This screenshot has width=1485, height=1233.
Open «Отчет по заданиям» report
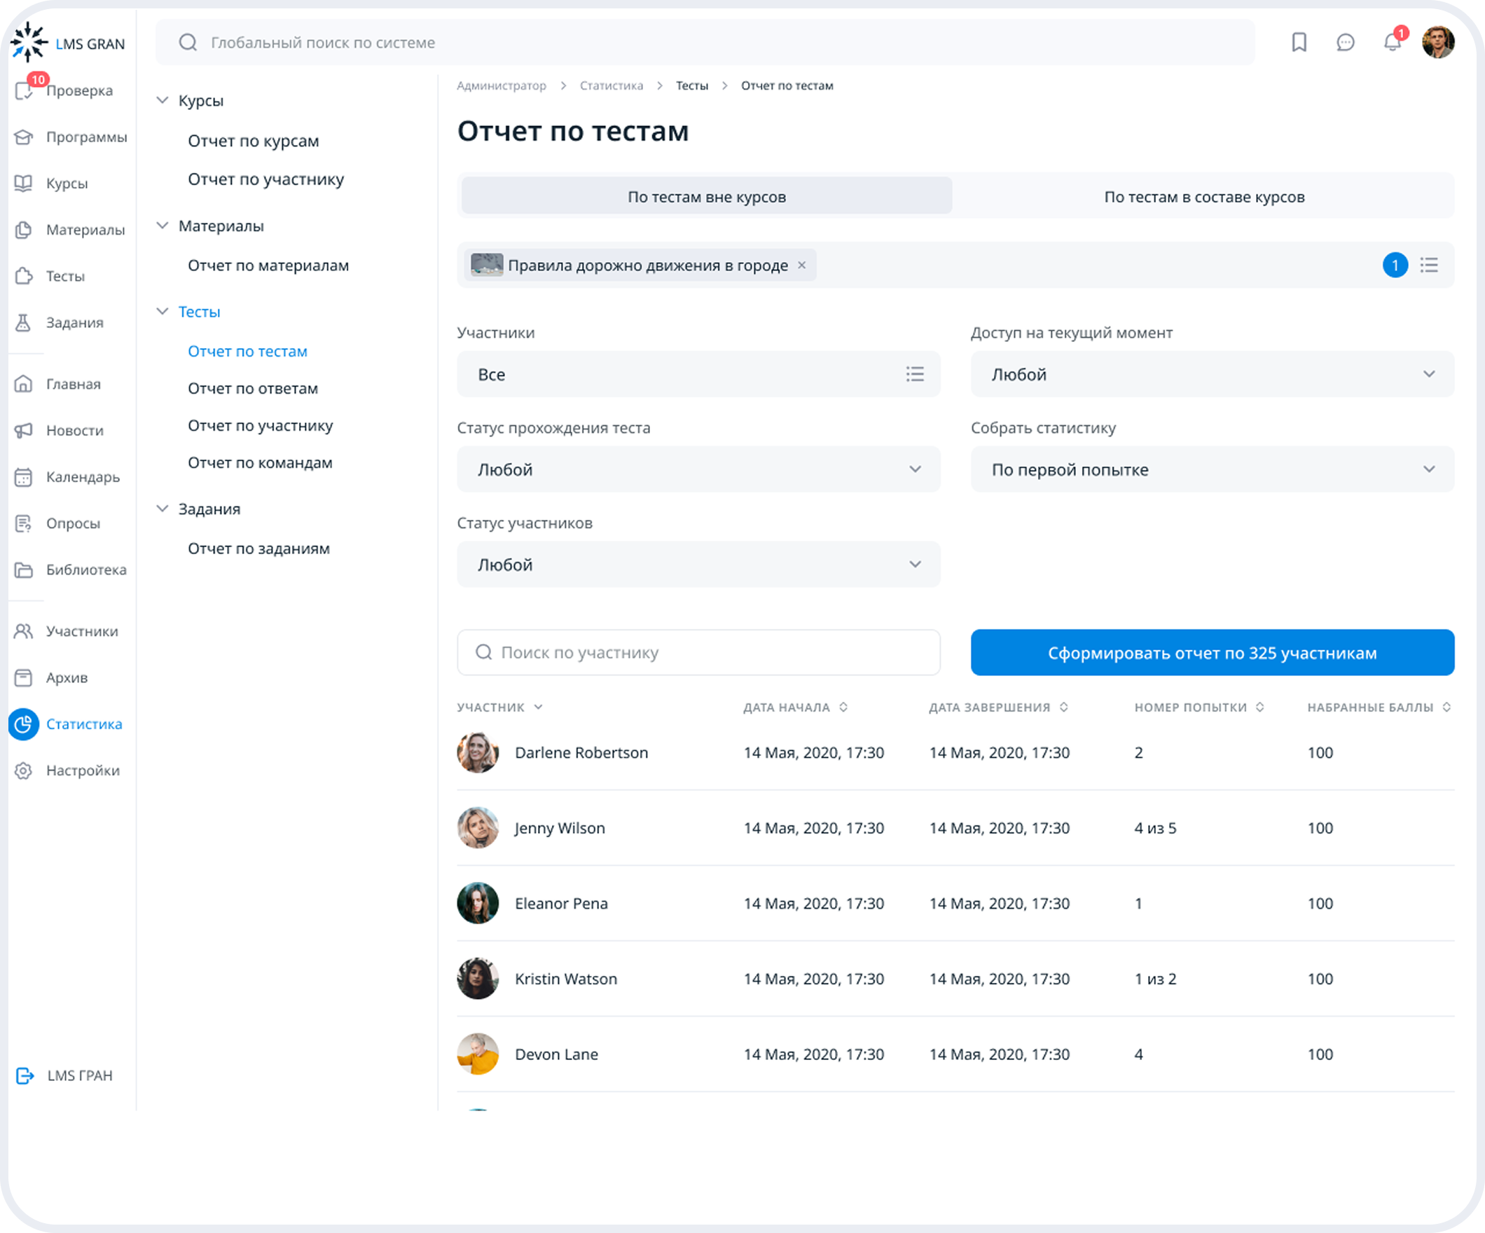point(258,548)
